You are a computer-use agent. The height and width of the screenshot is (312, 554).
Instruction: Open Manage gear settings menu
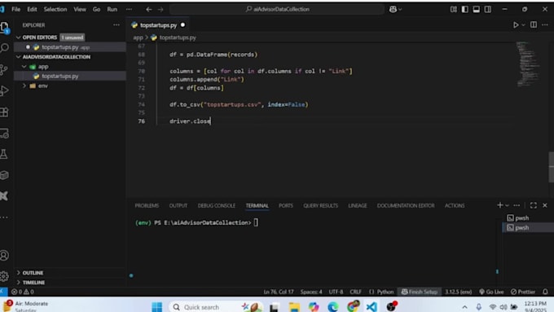pyautogui.click(x=4, y=276)
